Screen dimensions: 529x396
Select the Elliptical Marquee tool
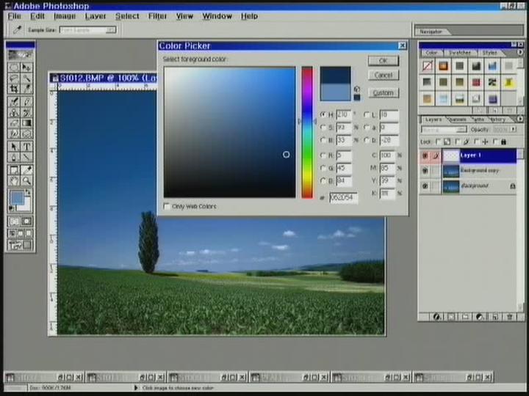tap(14, 67)
